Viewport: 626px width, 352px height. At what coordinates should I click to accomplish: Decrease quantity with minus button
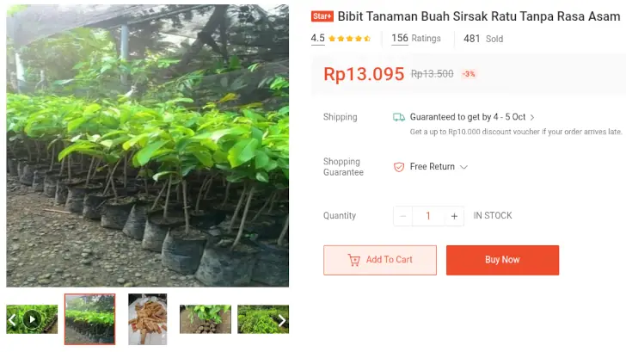[403, 216]
